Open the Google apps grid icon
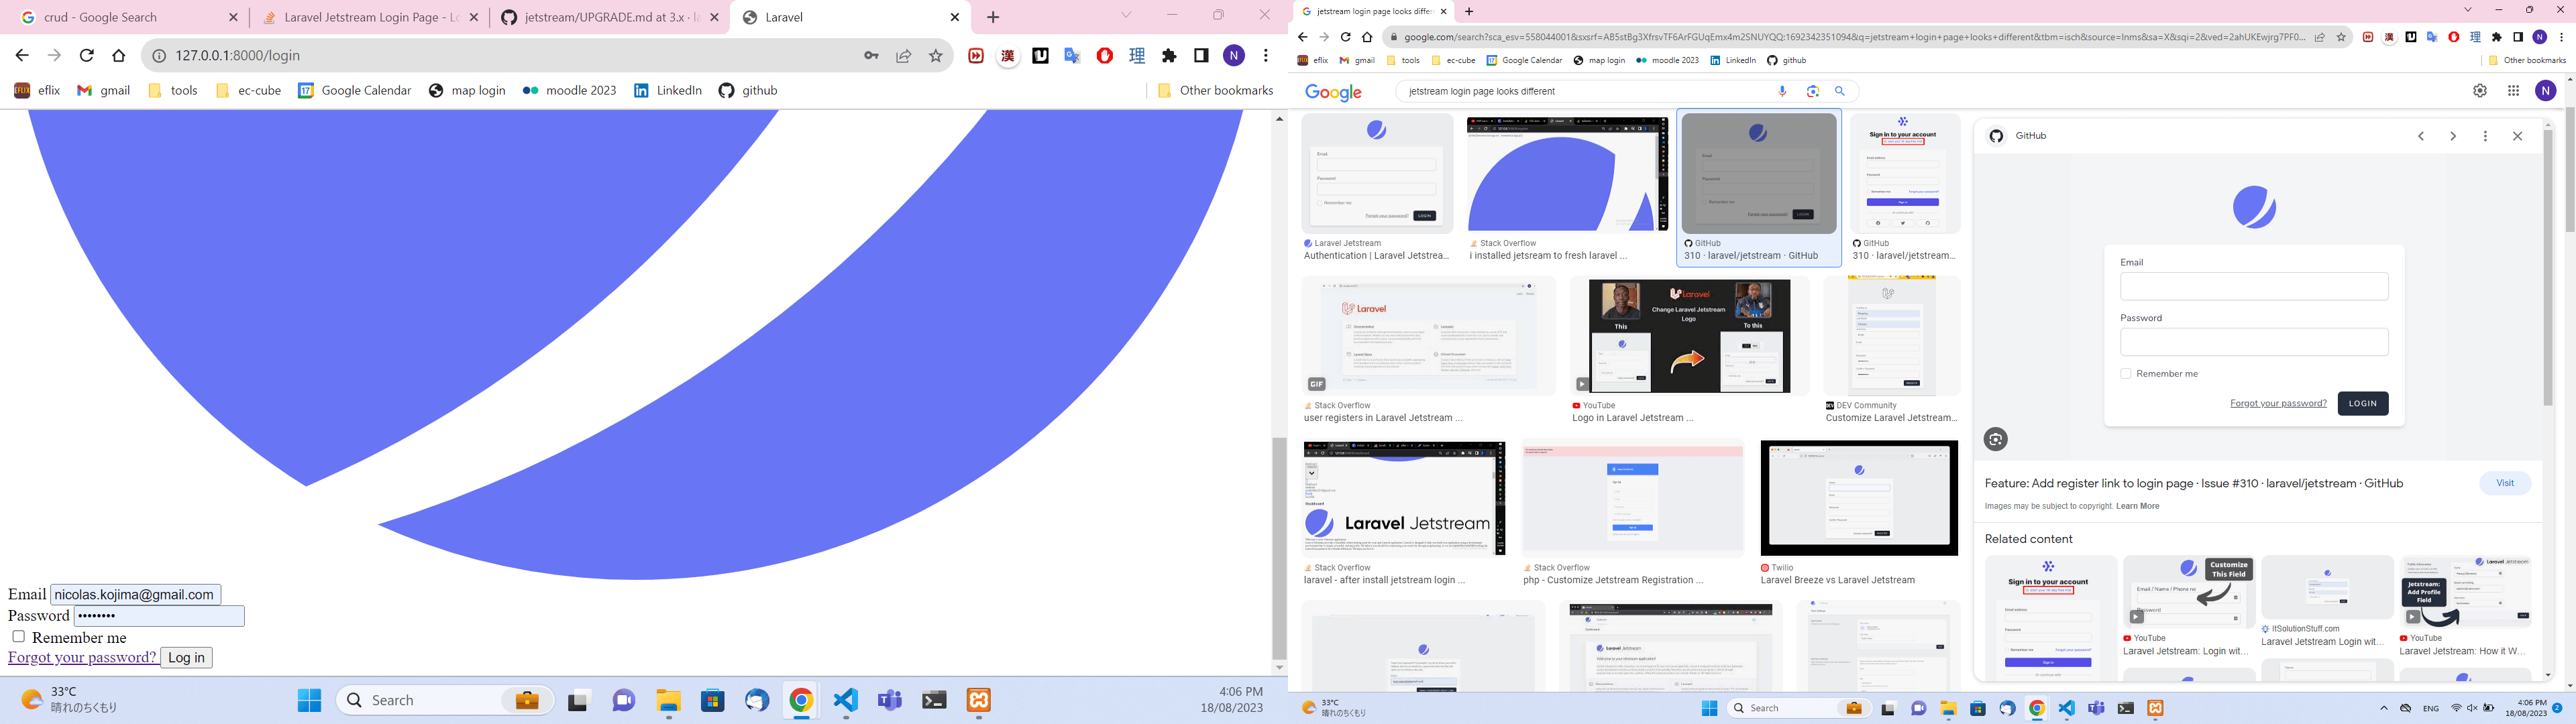 [x=2513, y=91]
